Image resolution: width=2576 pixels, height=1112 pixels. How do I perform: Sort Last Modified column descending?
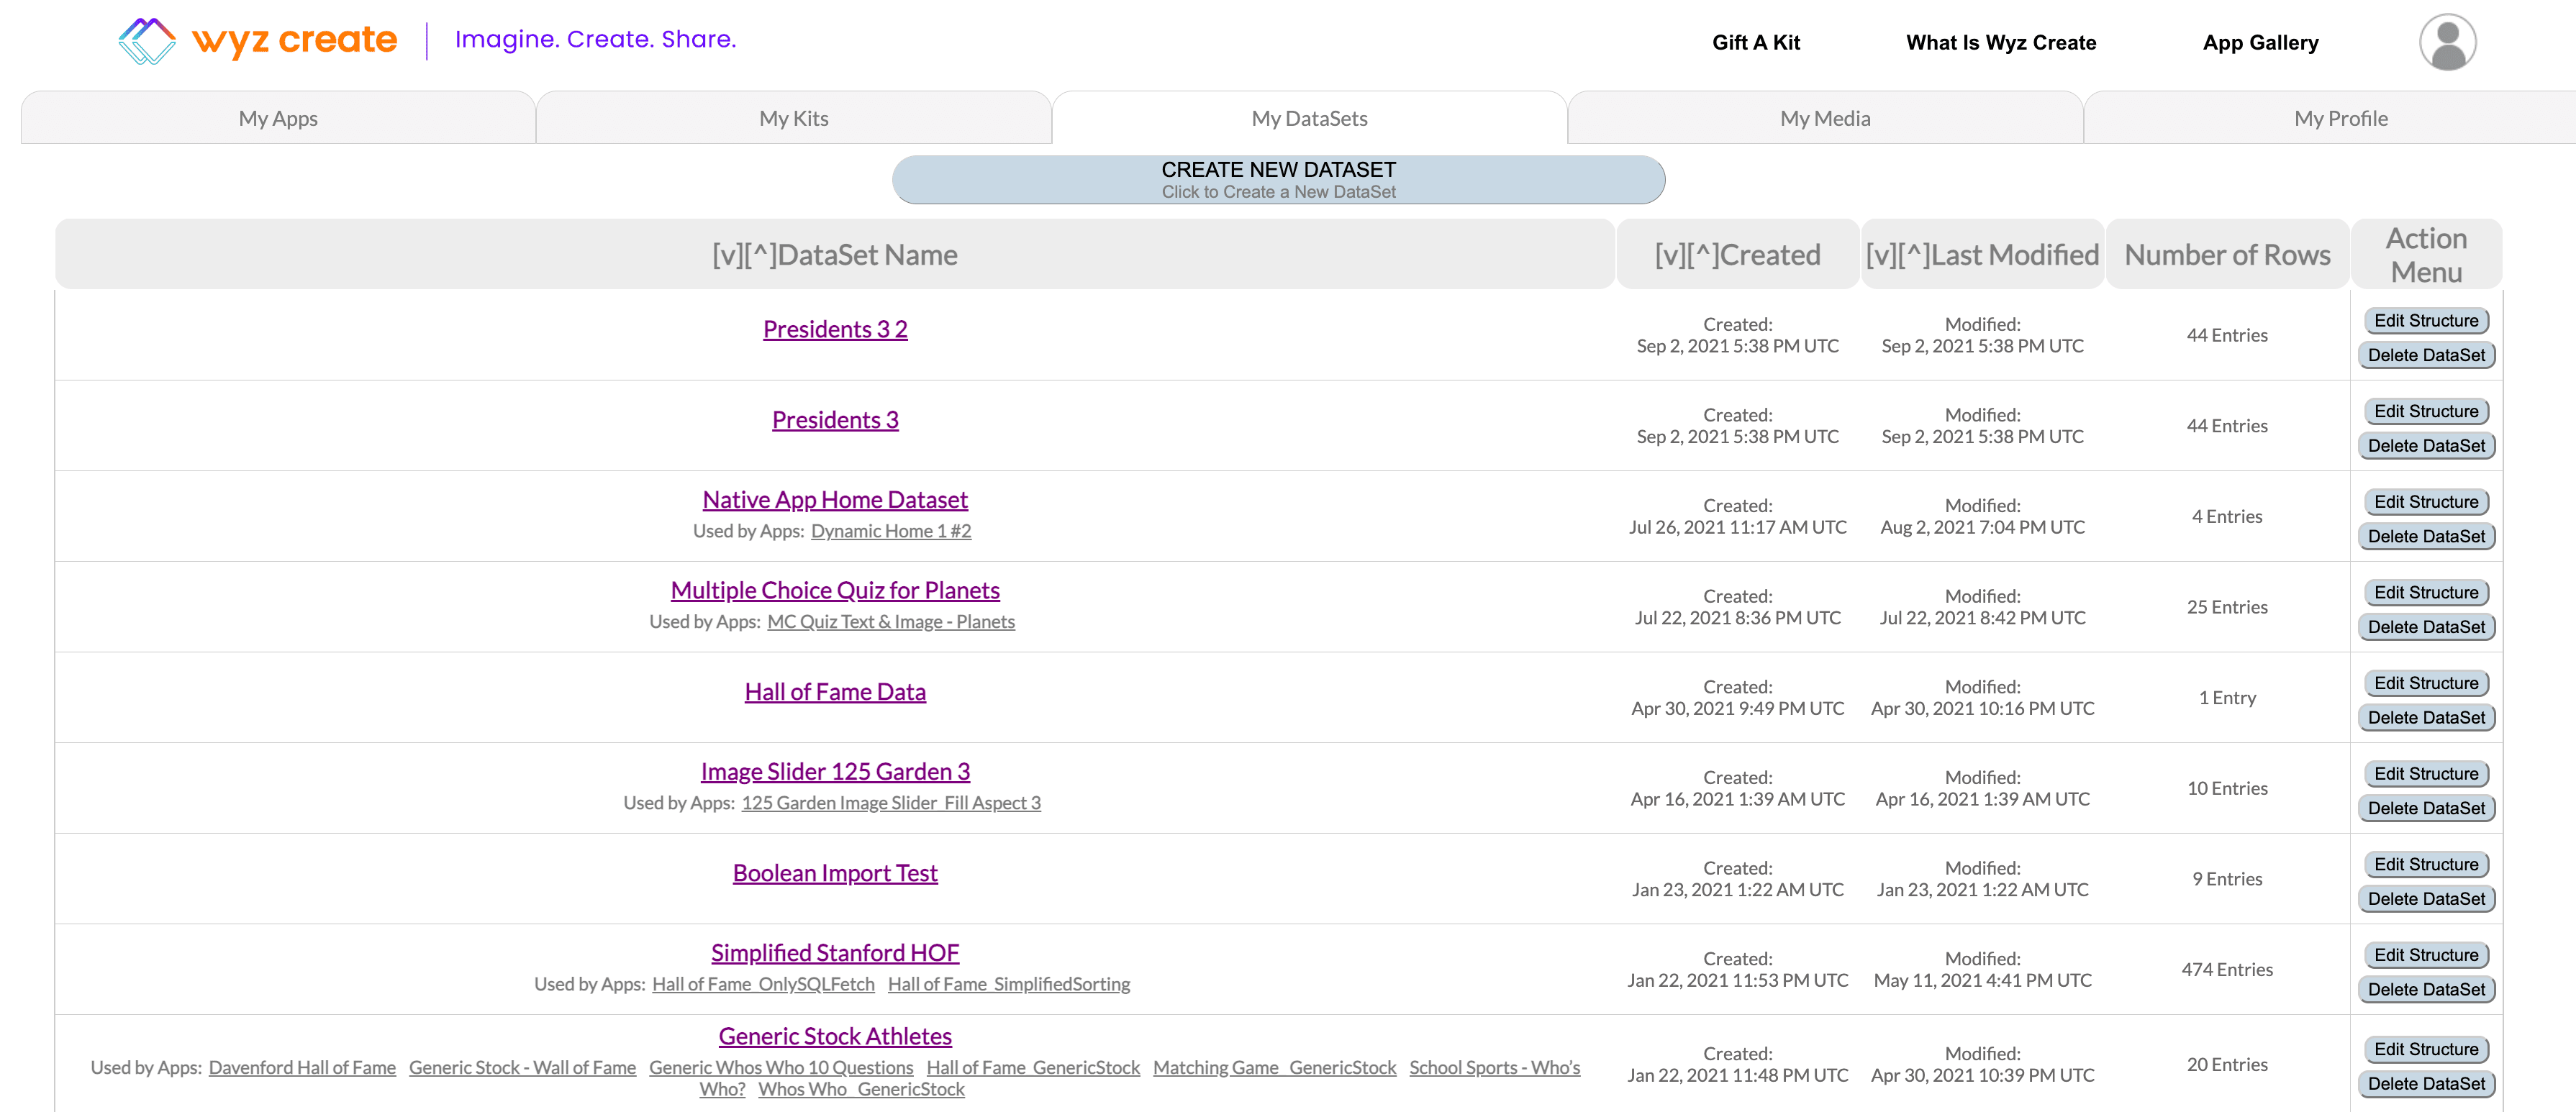[x=1881, y=256]
